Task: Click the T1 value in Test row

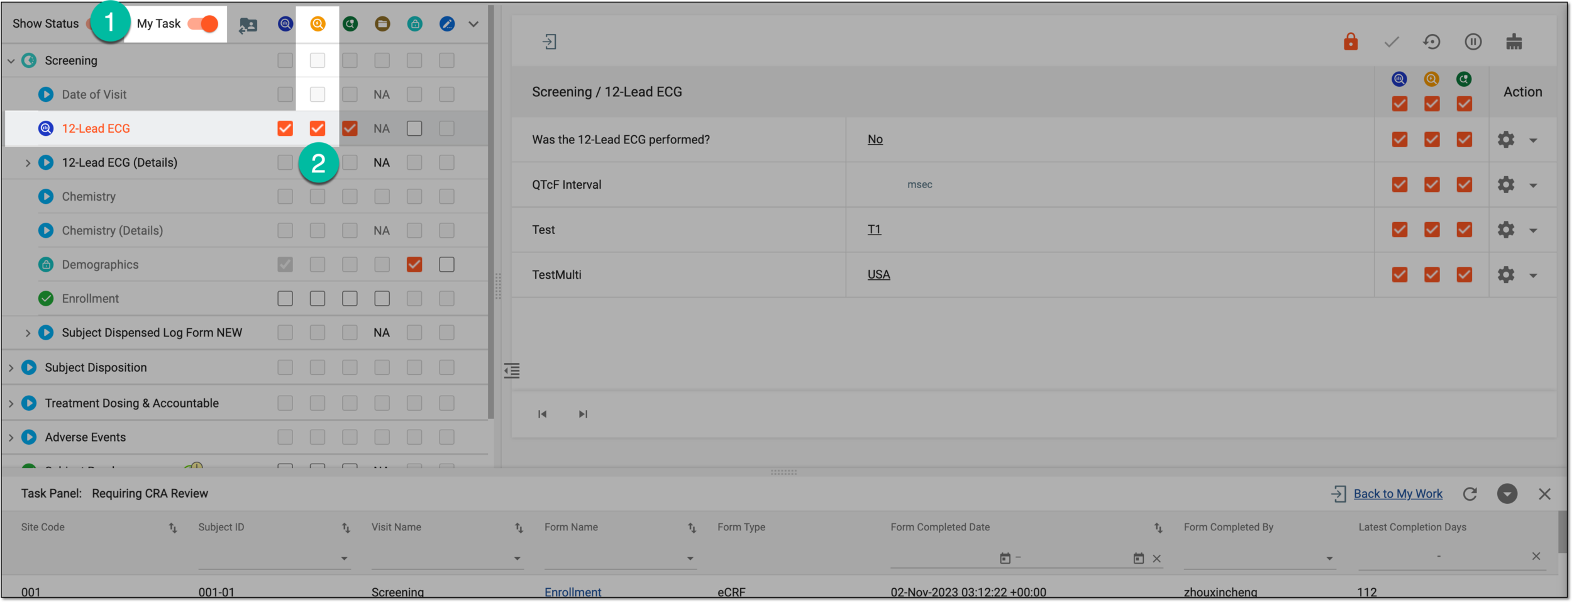Action: pyautogui.click(x=874, y=230)
